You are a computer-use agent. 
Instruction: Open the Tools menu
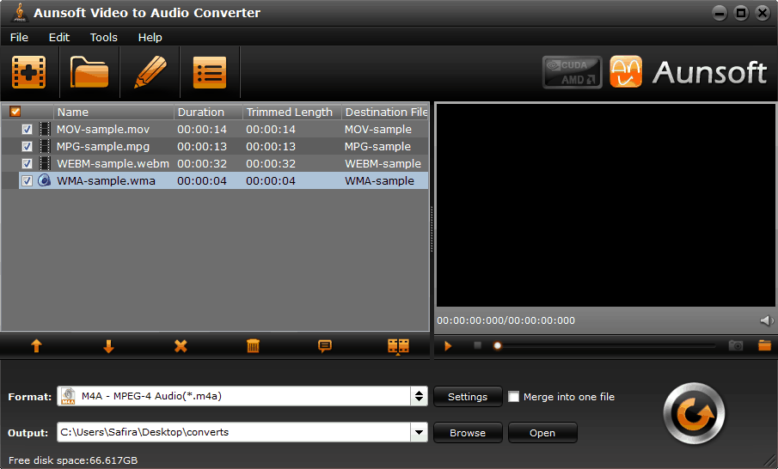(x=104, y=37)
